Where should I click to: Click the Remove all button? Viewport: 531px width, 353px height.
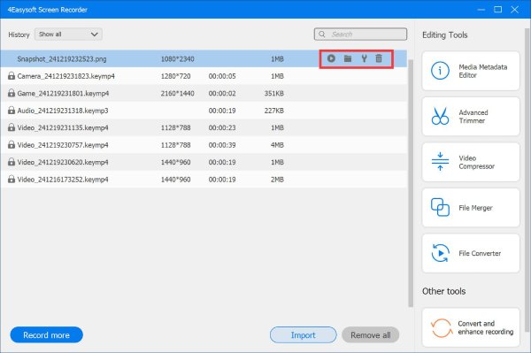371,334
